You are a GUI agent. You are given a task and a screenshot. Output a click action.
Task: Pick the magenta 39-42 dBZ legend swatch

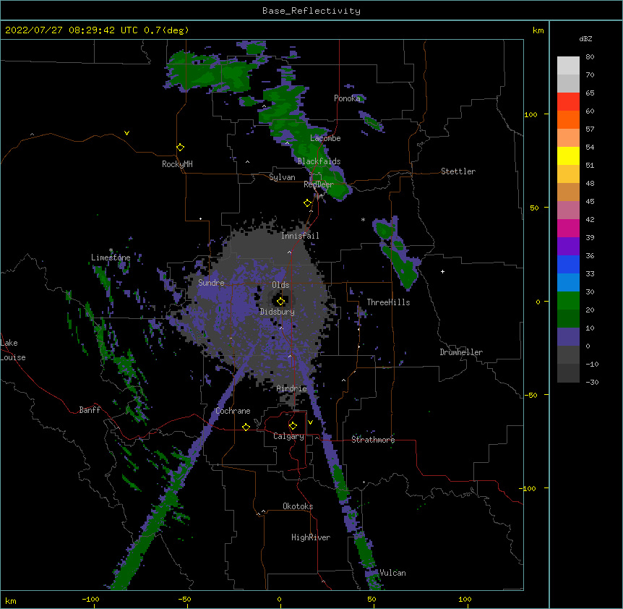tap(568, 228)
